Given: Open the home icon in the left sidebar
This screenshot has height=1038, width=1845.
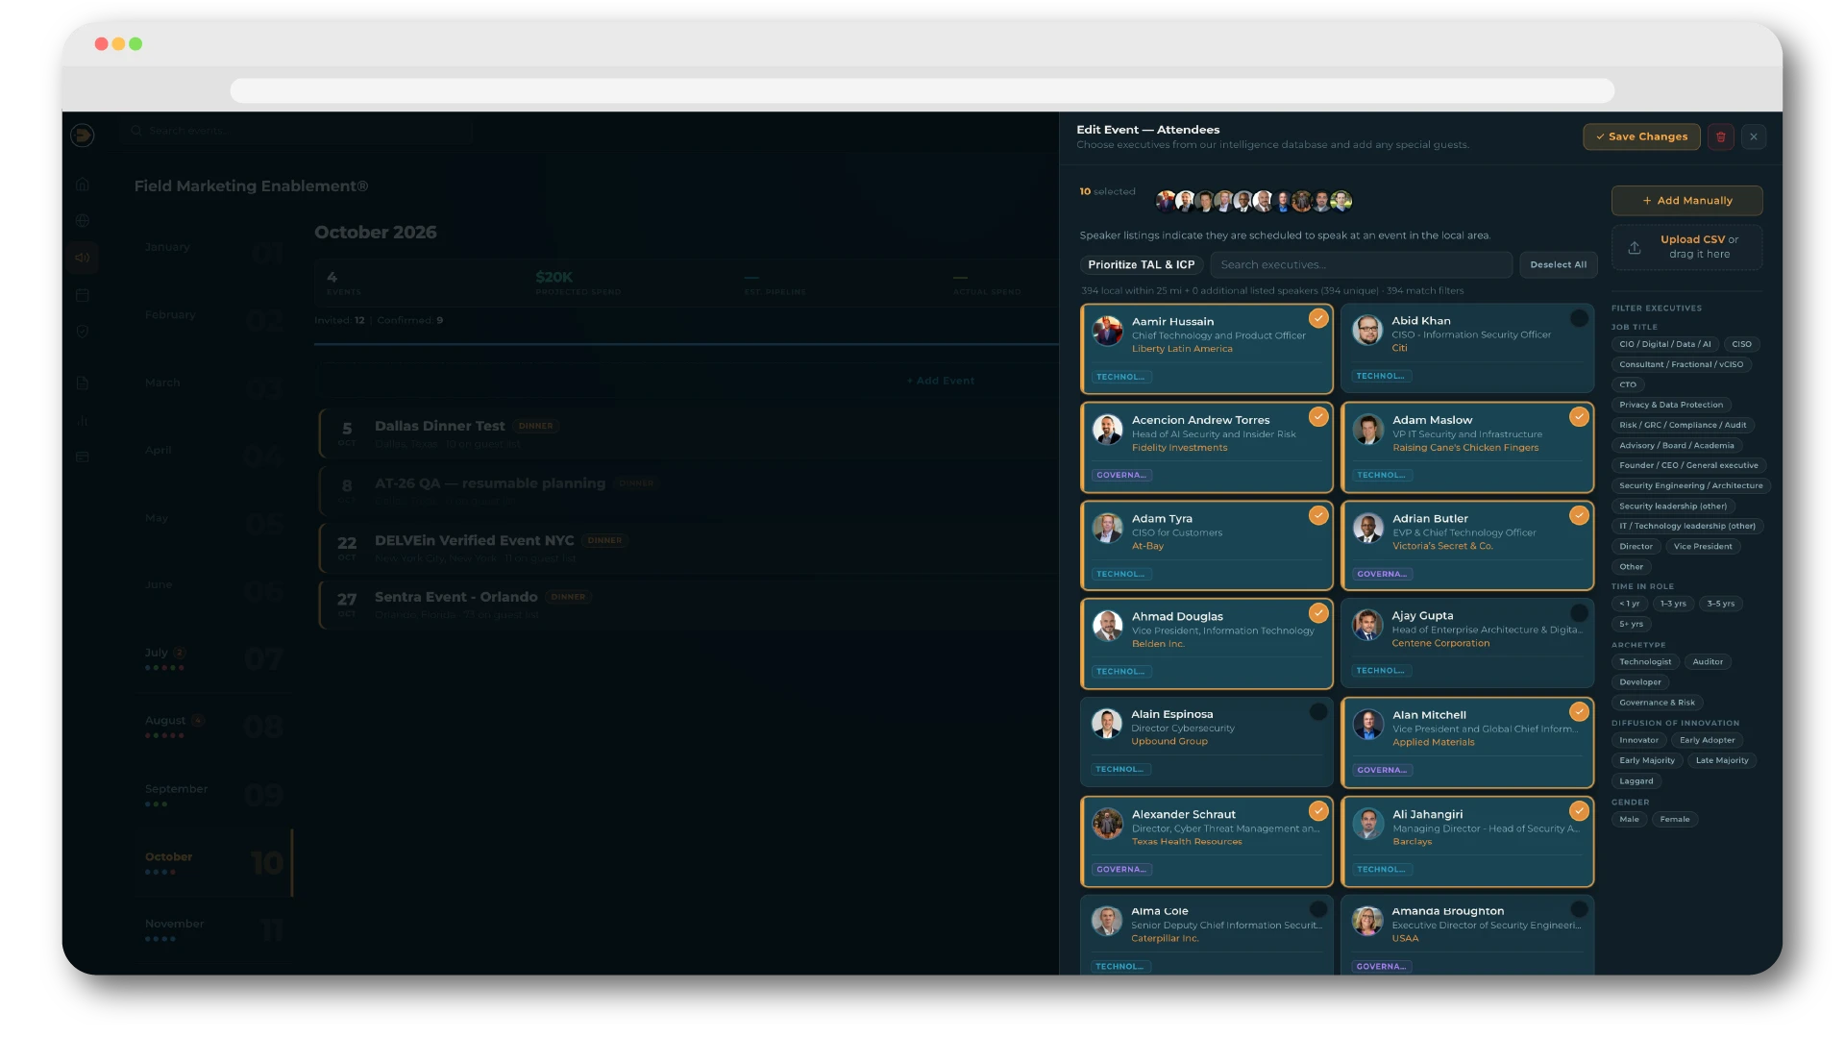Looking at the screenshot, I should click(x=83, y=185).
